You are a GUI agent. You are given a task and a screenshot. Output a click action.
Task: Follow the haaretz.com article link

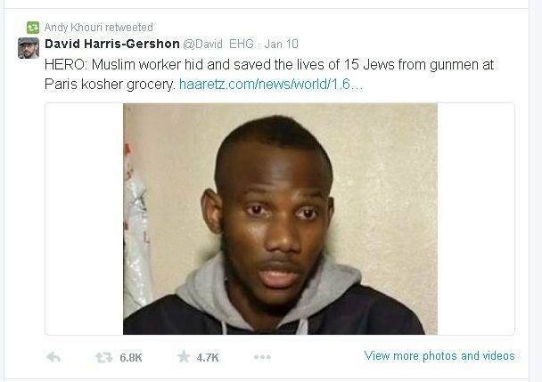point(271,84)
